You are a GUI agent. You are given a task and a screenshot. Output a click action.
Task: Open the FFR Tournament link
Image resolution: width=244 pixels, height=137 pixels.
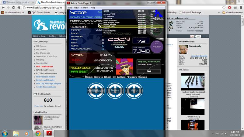(x=44, y=67)
